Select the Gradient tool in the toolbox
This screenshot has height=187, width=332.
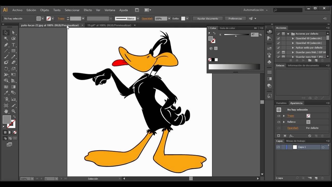(x=13, y=87)
